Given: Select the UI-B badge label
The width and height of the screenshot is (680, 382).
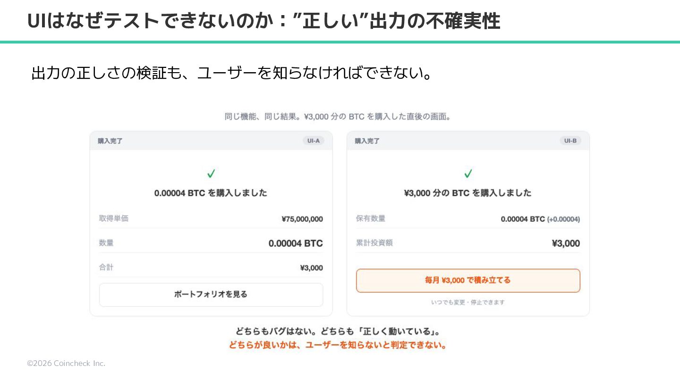Looking at the screenshot, I should click(x=570, y=141).
